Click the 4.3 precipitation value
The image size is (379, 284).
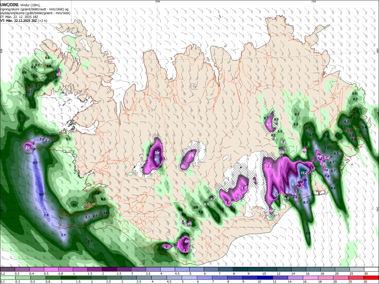coord(346,122)
